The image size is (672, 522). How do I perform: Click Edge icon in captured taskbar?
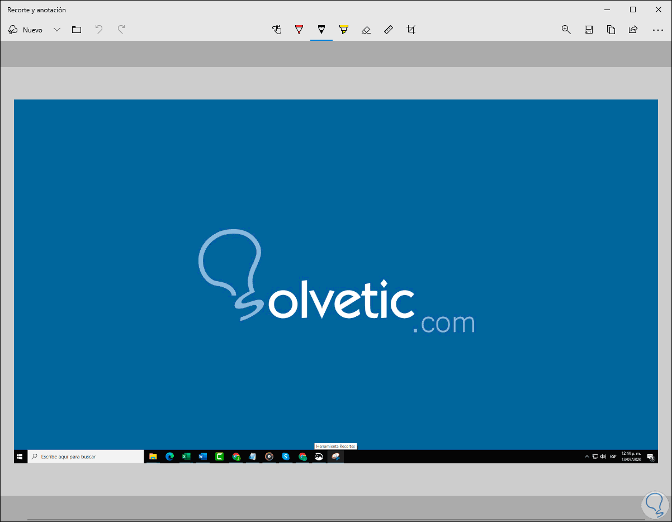click(169, 457)
